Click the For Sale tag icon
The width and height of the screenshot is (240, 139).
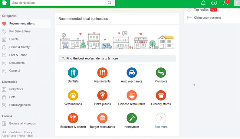click(4, 31)
